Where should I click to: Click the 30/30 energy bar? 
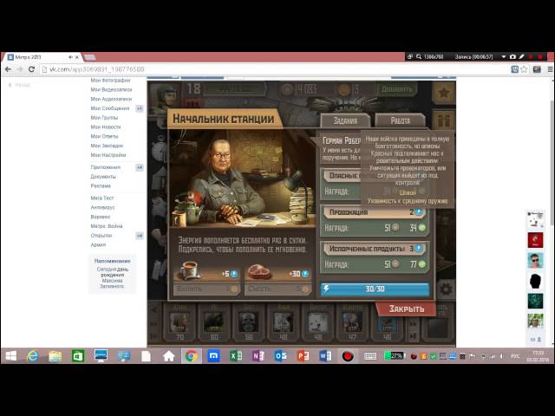pos(375,289)
